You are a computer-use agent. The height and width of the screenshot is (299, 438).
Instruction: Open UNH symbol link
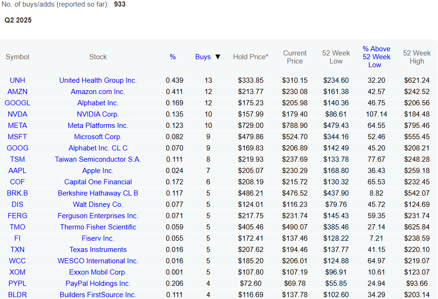pos(17,80)
